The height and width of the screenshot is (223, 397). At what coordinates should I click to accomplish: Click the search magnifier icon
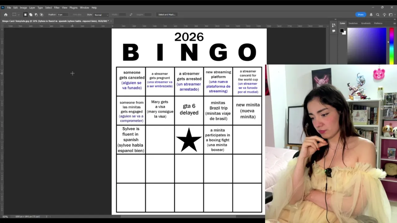coord(377,15)
